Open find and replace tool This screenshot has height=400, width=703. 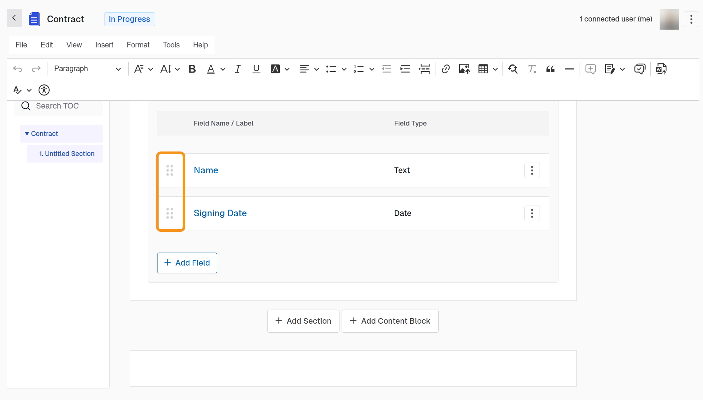[513, 69]
